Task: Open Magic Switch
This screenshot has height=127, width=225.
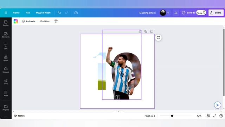Action: [43, 13]
